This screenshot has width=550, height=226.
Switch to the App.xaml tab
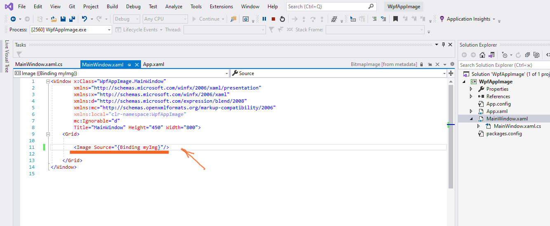click(153, 64)
